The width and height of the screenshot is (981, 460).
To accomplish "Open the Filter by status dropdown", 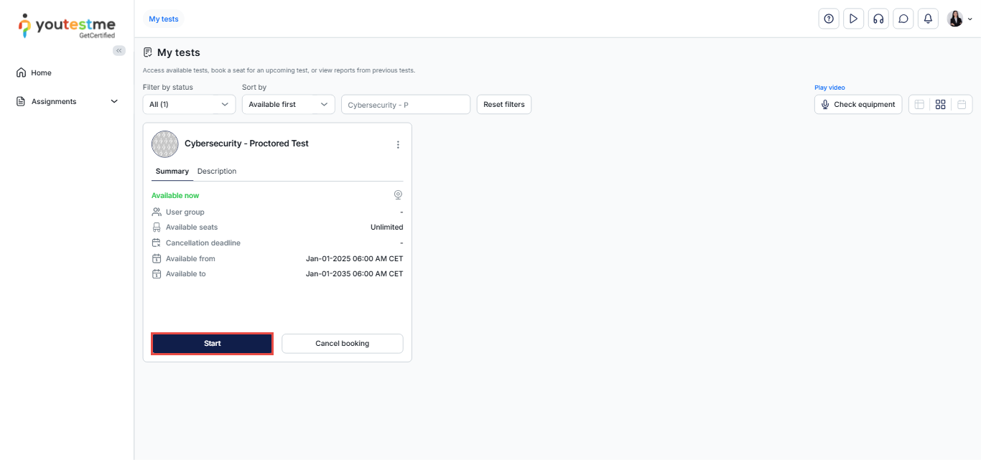I will (189, 104).
